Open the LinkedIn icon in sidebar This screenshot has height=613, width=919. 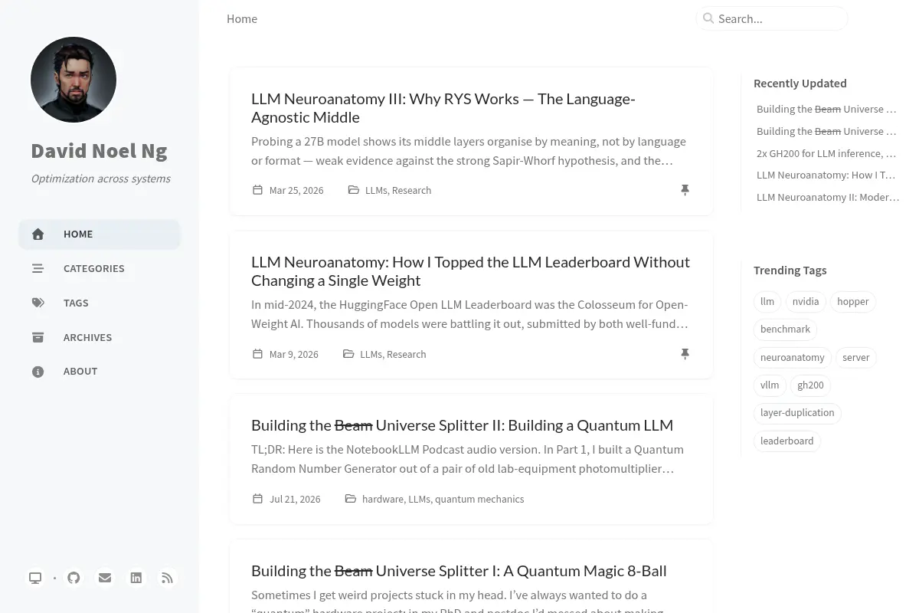tap(136, 578)
